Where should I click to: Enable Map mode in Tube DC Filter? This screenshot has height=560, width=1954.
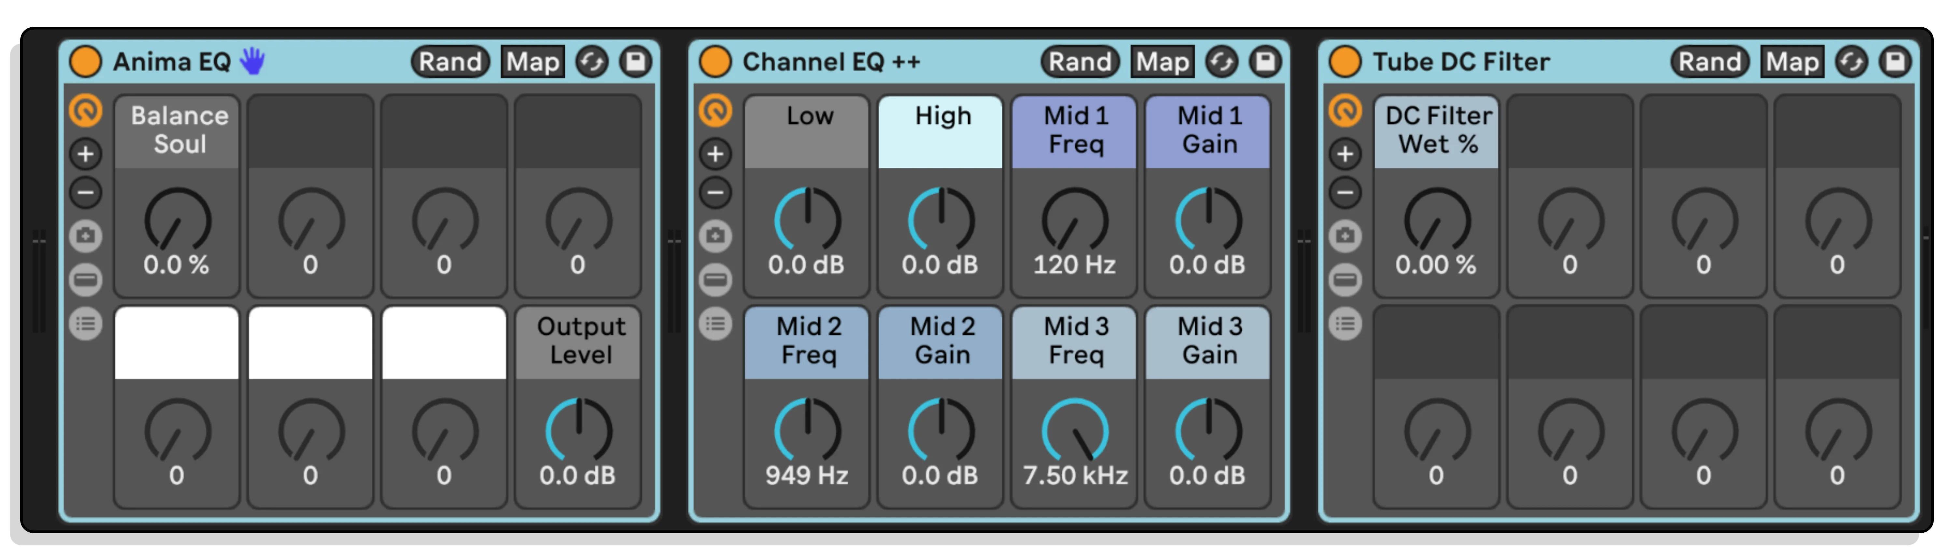(x=1792, y=62)
